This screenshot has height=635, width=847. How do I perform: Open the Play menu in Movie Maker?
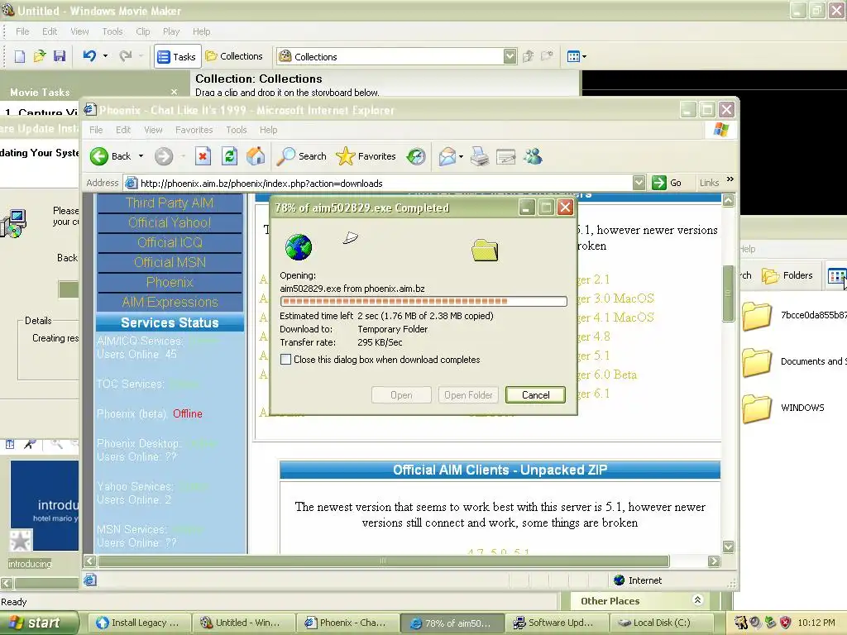[x=171, y=31]
